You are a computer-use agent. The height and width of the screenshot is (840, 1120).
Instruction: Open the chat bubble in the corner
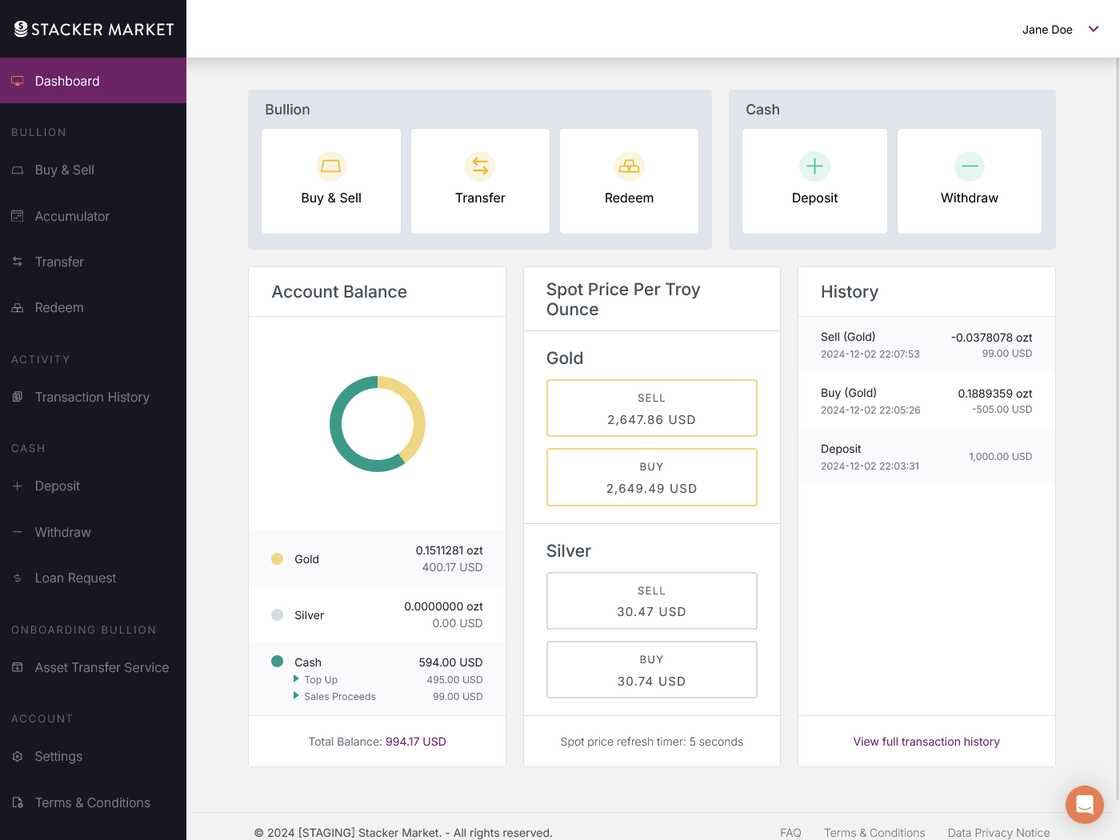point(1085,805)
